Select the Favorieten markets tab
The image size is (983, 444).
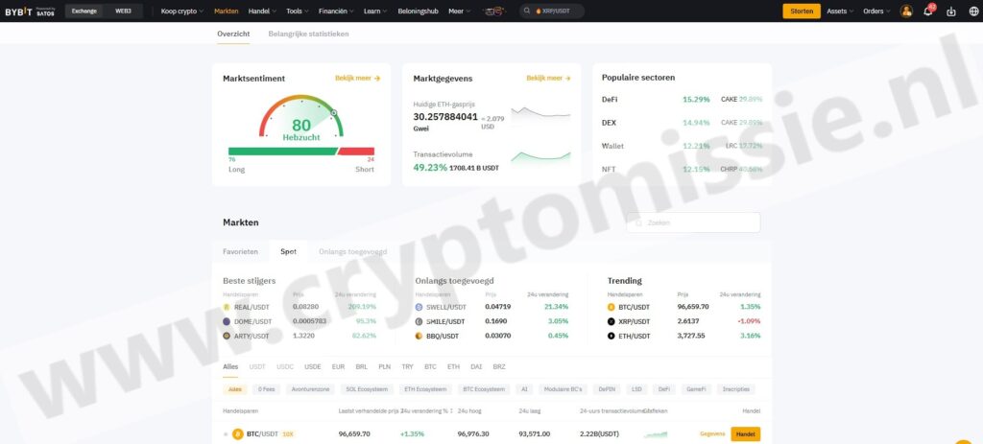240,251
